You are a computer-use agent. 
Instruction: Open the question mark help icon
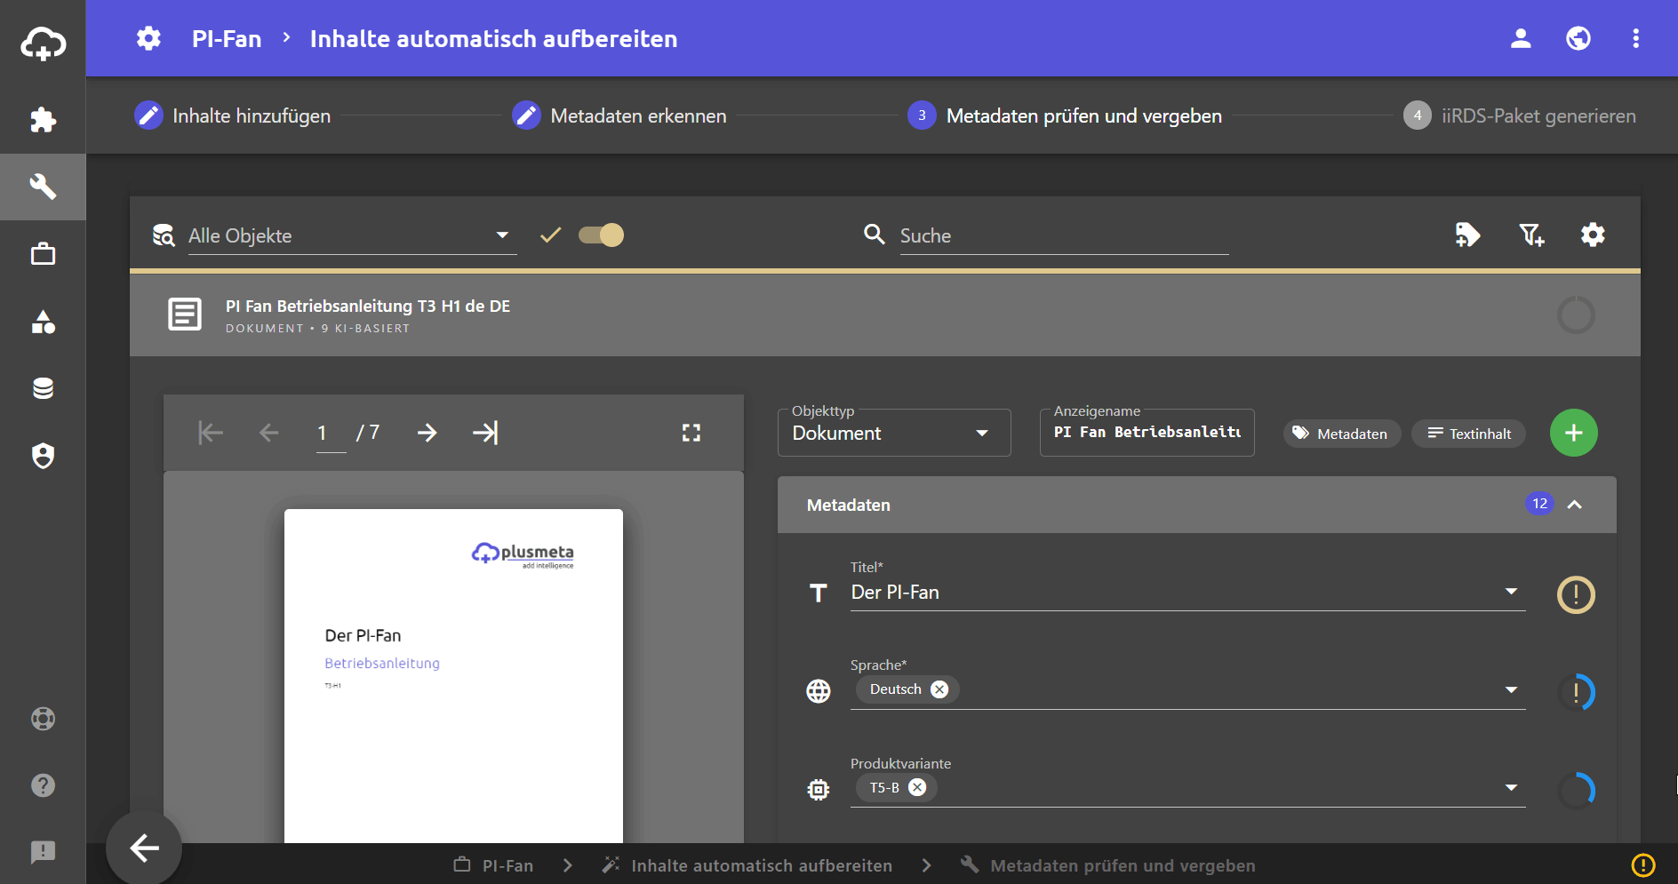[x=43, y=785]
